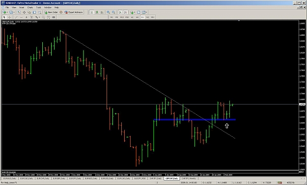
Task: Select the Trendline drawing tool
Action: point(16,17)
